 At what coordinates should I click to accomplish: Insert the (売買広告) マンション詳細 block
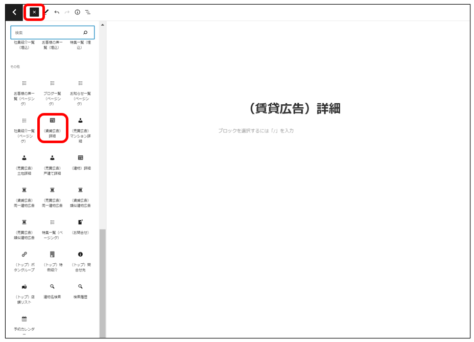[80, 128]
